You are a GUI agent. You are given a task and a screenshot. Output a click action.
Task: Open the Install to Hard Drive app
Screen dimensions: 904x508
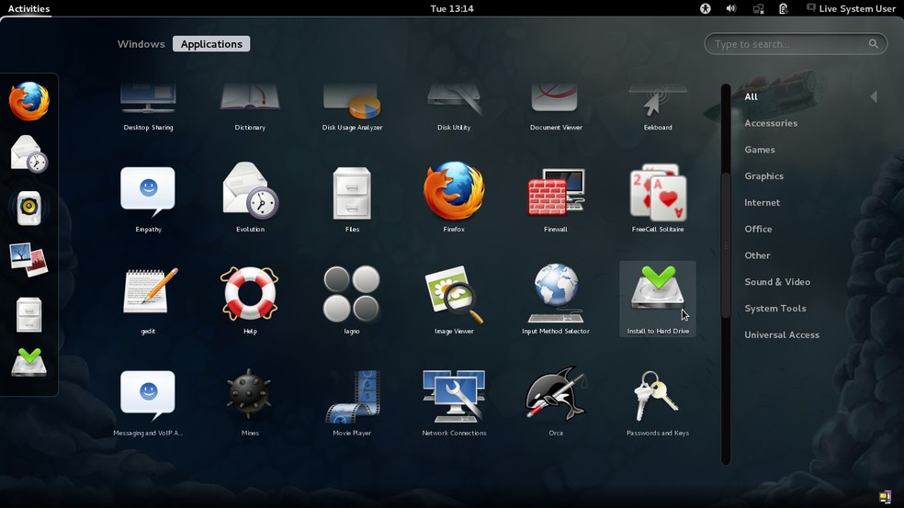pos(658,294)
